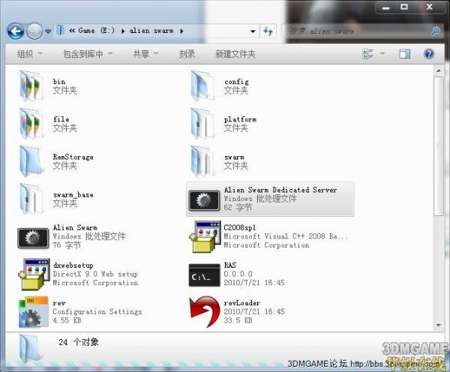Click the swarm_base folder name
The height and width of the screenshot is (372, 450).
click(73, 195)
